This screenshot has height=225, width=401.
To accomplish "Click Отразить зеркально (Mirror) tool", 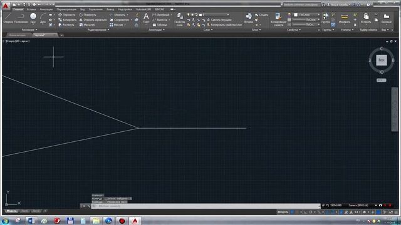I will [x=93, y=19].
